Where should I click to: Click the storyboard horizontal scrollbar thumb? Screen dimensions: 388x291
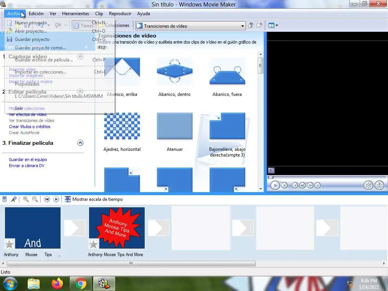(131, 264)
